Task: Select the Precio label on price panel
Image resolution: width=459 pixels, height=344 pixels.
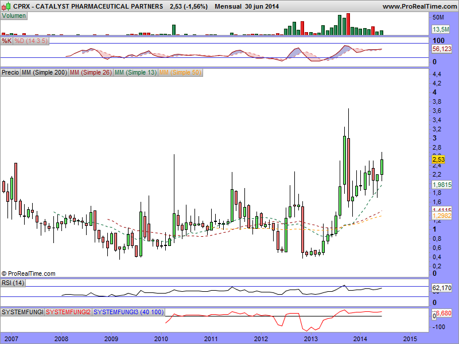Action: pyautogui.click(x=10, y=72)
